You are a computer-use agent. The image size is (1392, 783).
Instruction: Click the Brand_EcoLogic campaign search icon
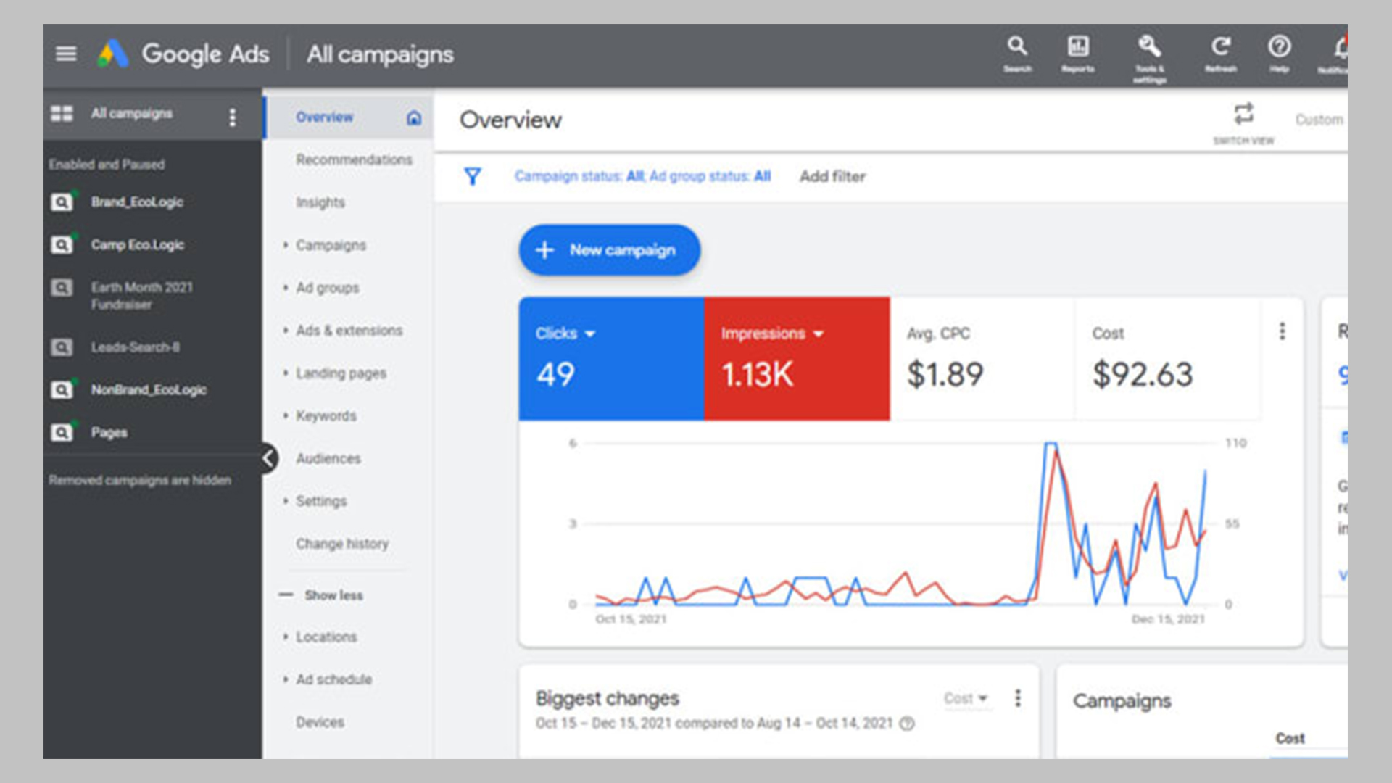tap(62, 202)
